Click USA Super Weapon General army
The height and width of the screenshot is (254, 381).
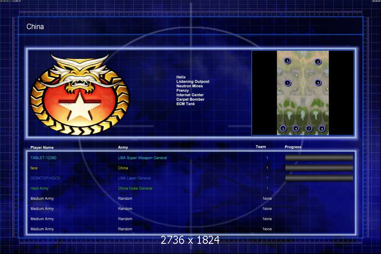142,158
